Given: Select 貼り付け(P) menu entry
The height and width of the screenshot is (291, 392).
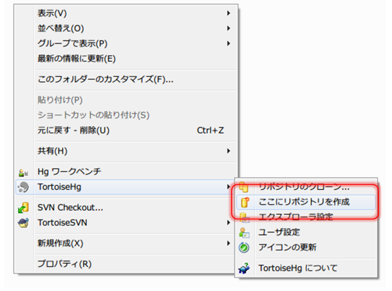Looking at the screenshot, I should 126,100.
